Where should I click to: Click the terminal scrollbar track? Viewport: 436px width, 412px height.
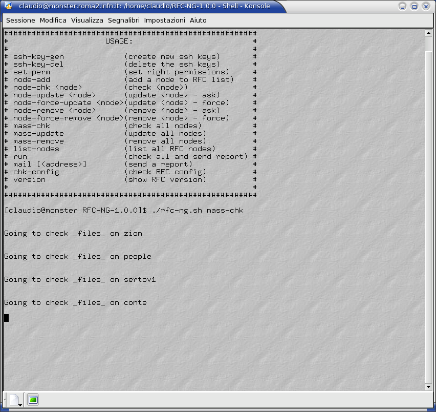[428, 217]
